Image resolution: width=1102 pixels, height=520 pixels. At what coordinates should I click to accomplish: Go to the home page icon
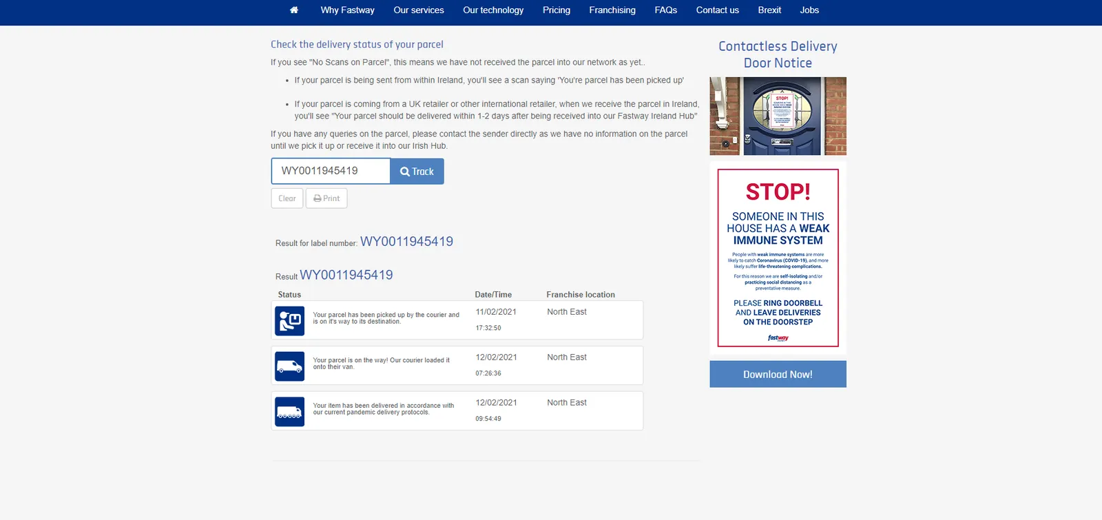[294, 10]
